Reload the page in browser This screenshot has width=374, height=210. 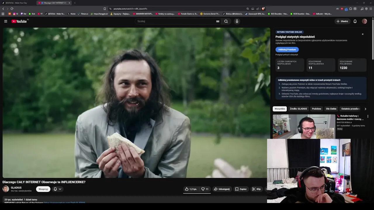(12, 9)
